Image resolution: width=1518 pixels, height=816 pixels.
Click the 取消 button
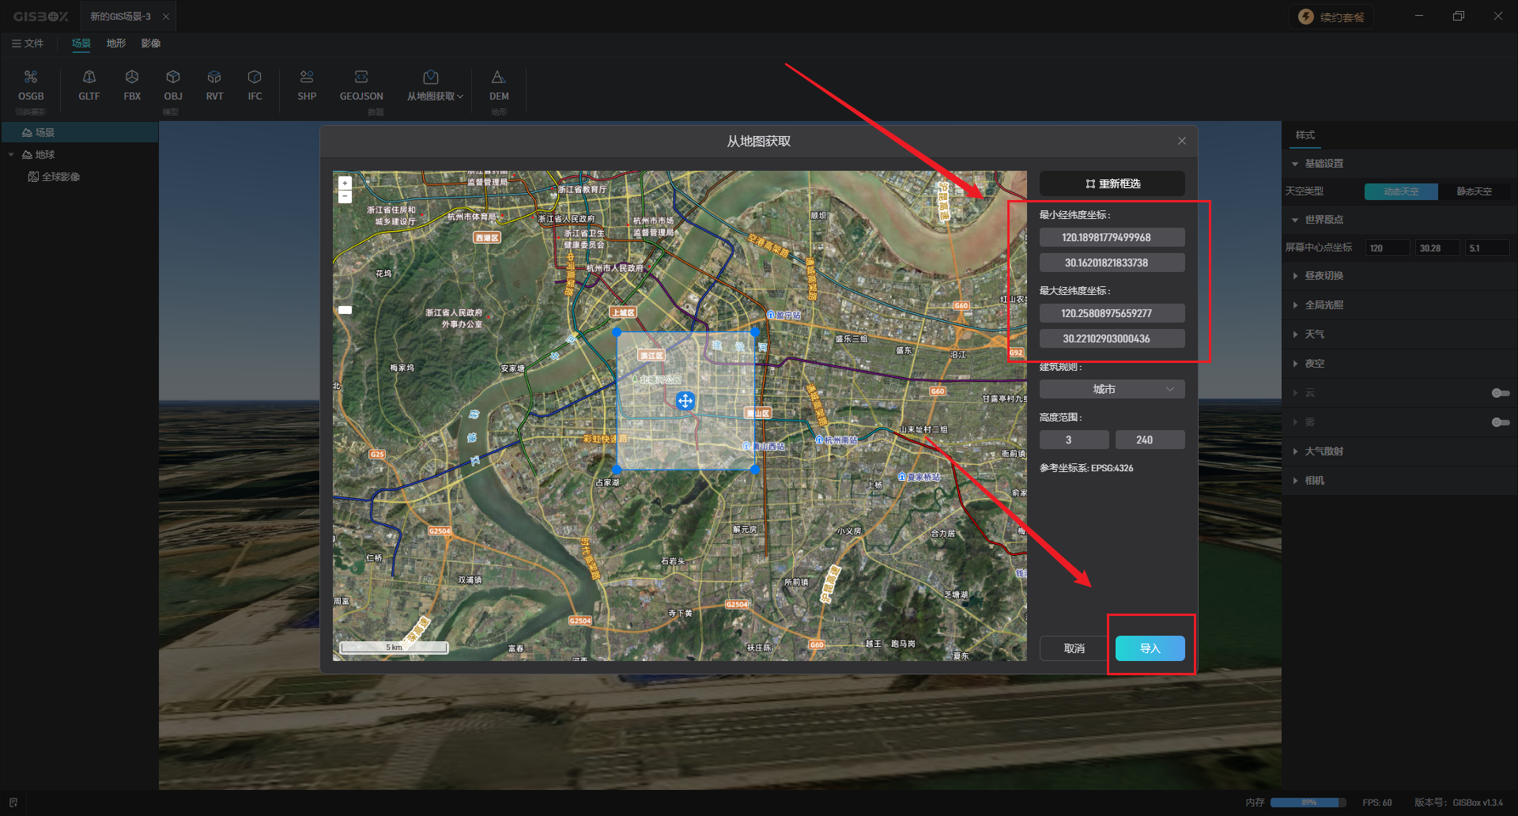coord(1074,648)
